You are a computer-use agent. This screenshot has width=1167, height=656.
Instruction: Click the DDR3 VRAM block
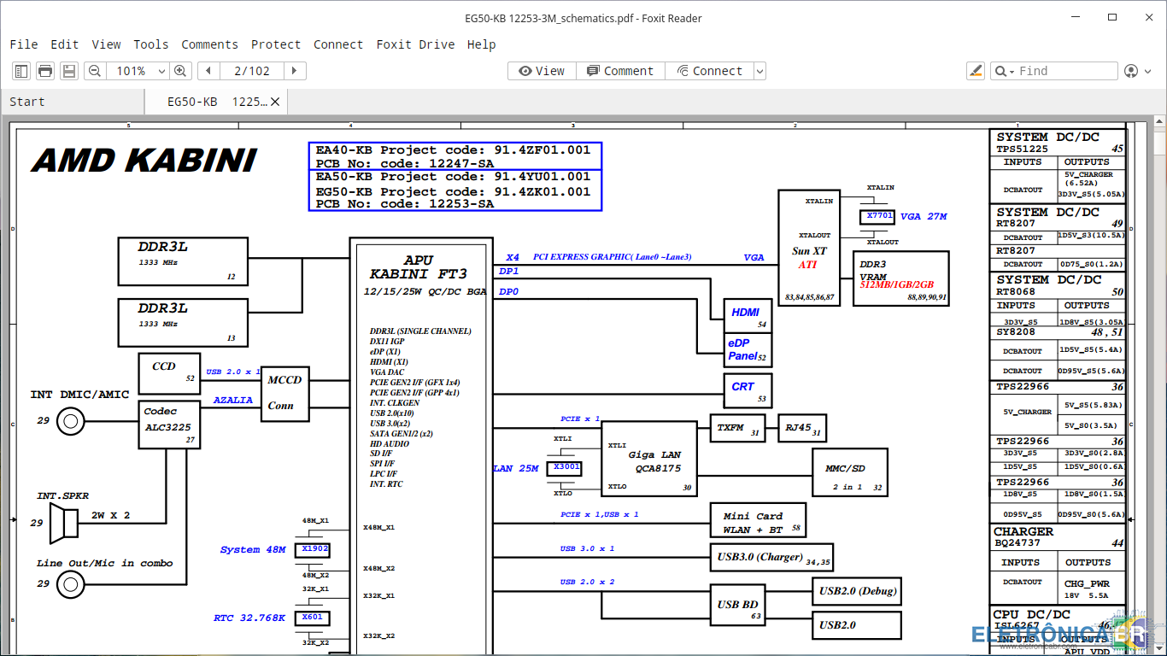pyautogui.click(x=901, y=278)
